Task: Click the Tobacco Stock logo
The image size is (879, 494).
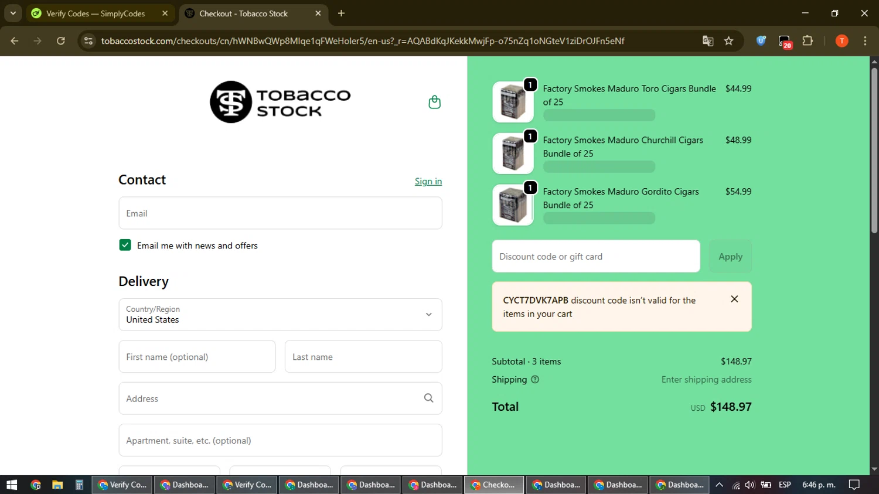Action: point(280,102)
